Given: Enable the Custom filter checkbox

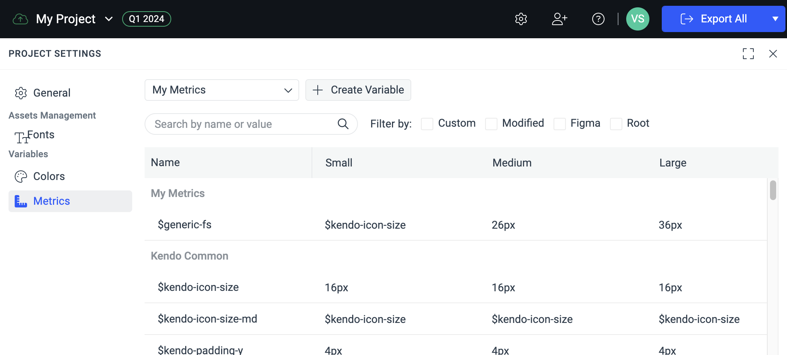Looking at the screenshot, I should [x=427, y=124].
